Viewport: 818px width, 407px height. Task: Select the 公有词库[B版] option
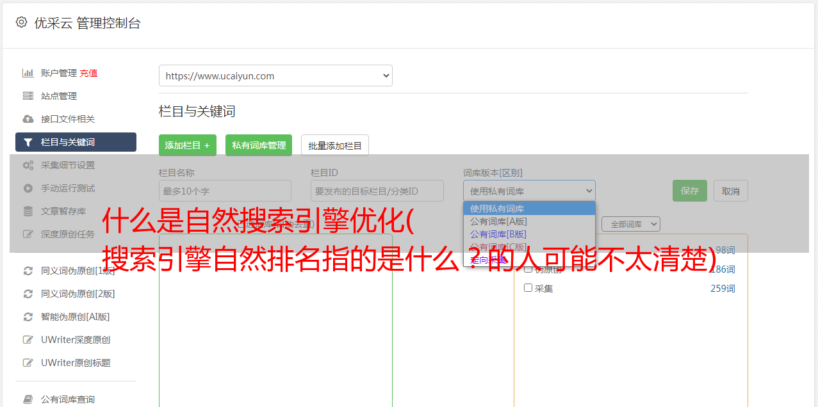click(529, 234)
